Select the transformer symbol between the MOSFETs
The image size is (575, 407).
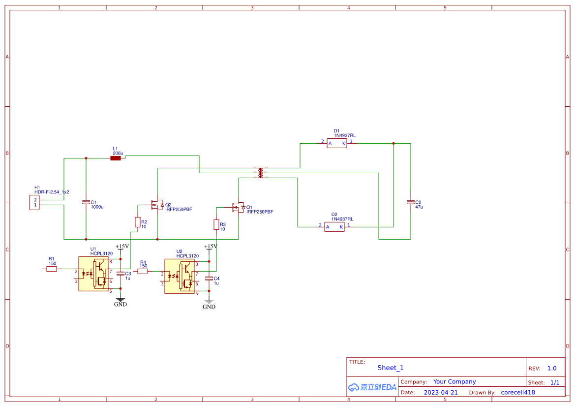260,173
